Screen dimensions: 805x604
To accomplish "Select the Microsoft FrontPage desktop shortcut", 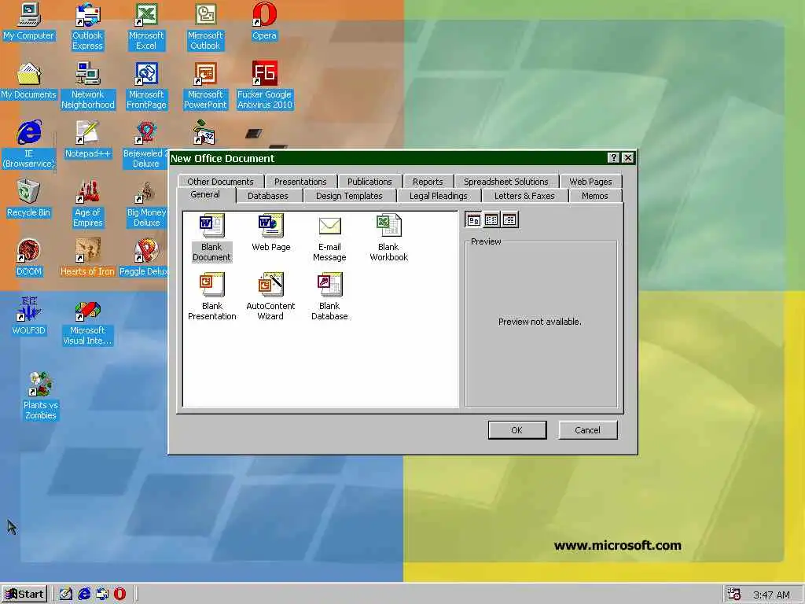I will [x=146, y=86].
